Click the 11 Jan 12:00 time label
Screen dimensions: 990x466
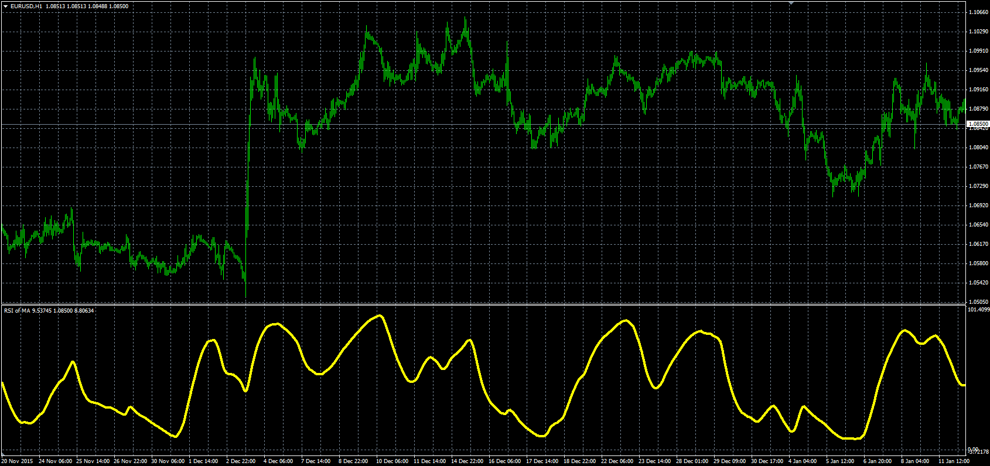955,461
